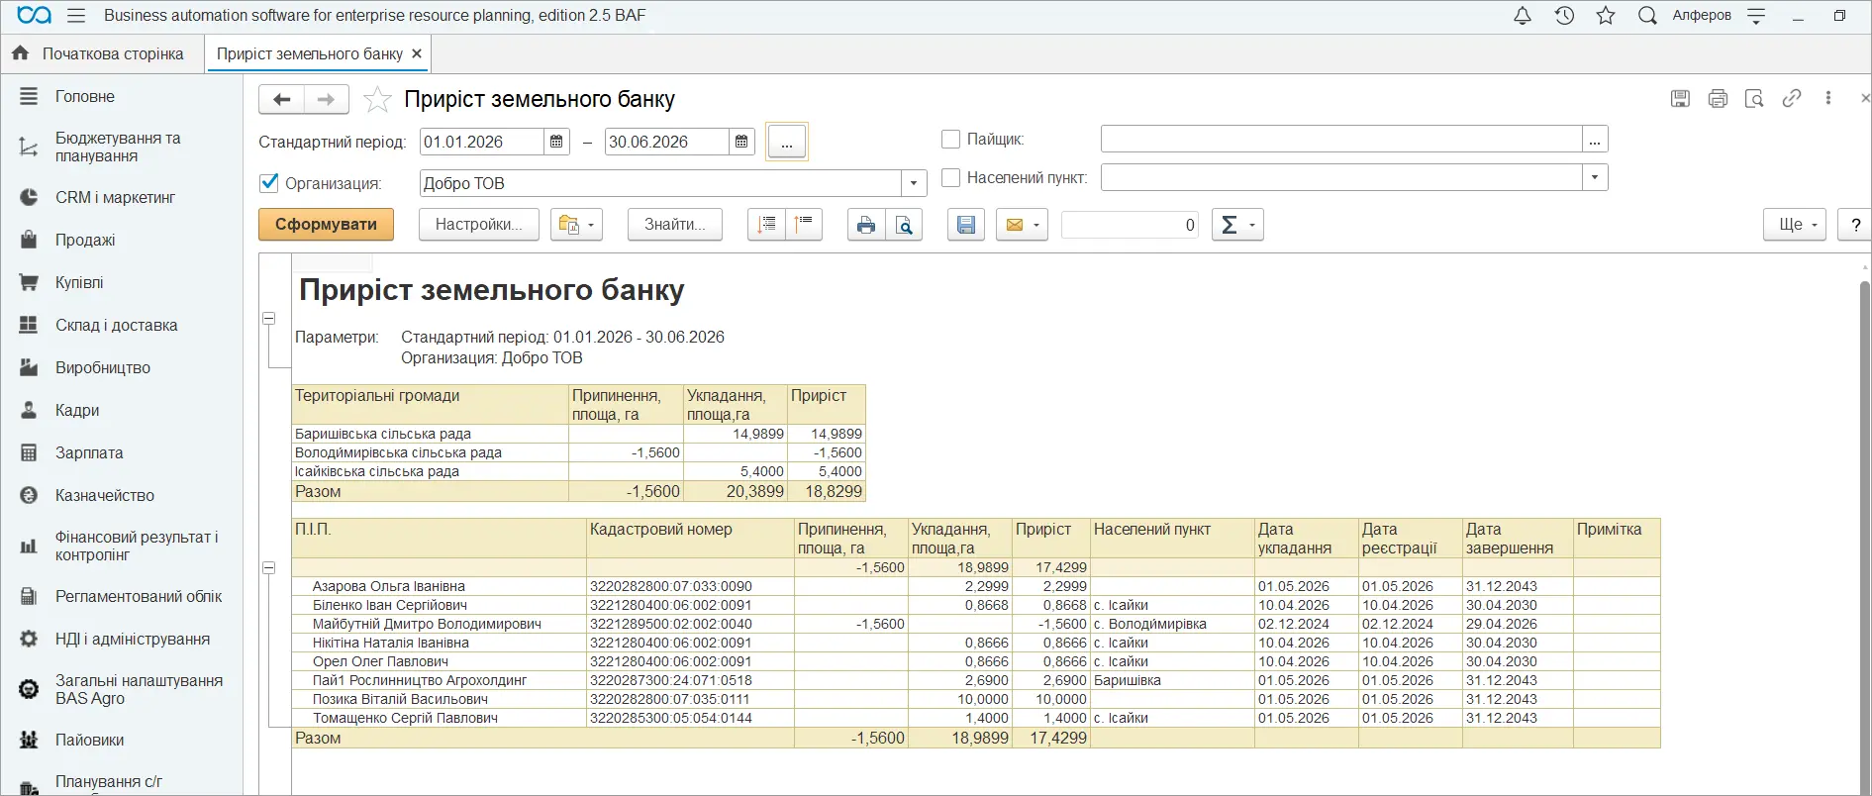Open the notifications bell
The height and width of the screenshot is (796, 1872).
(1523, 16)
